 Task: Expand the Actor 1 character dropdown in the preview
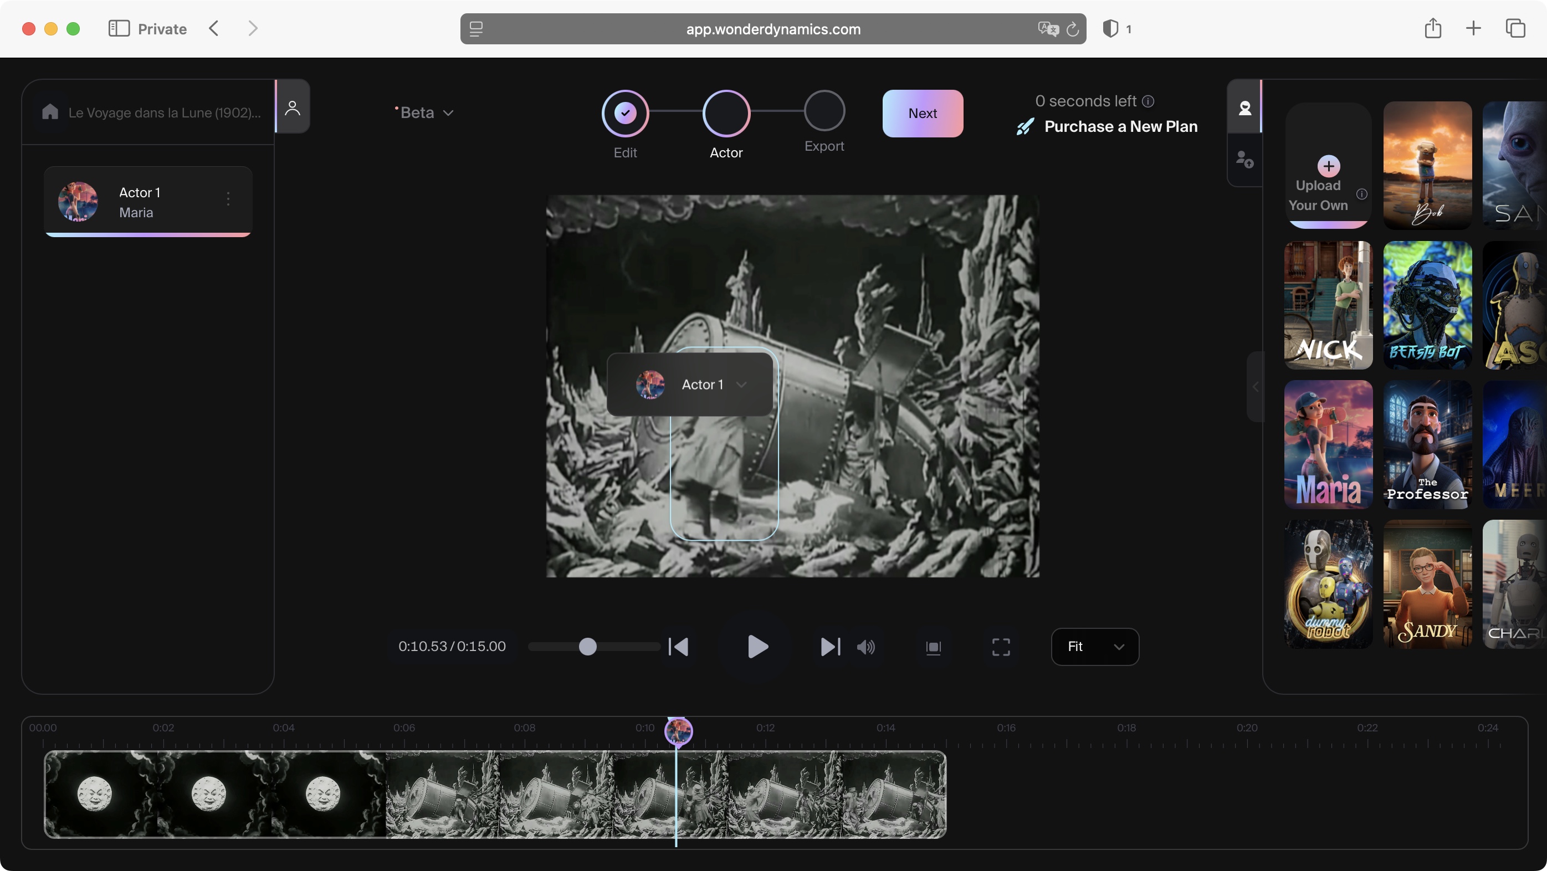click(742, 385)
